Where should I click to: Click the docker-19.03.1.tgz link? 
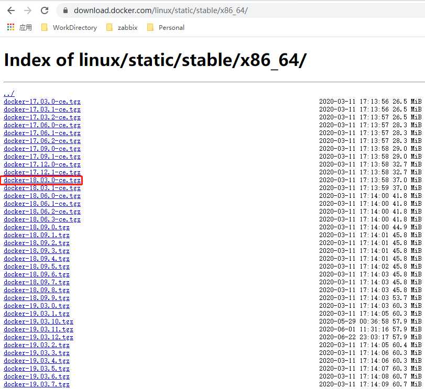[x=37, y=314]
